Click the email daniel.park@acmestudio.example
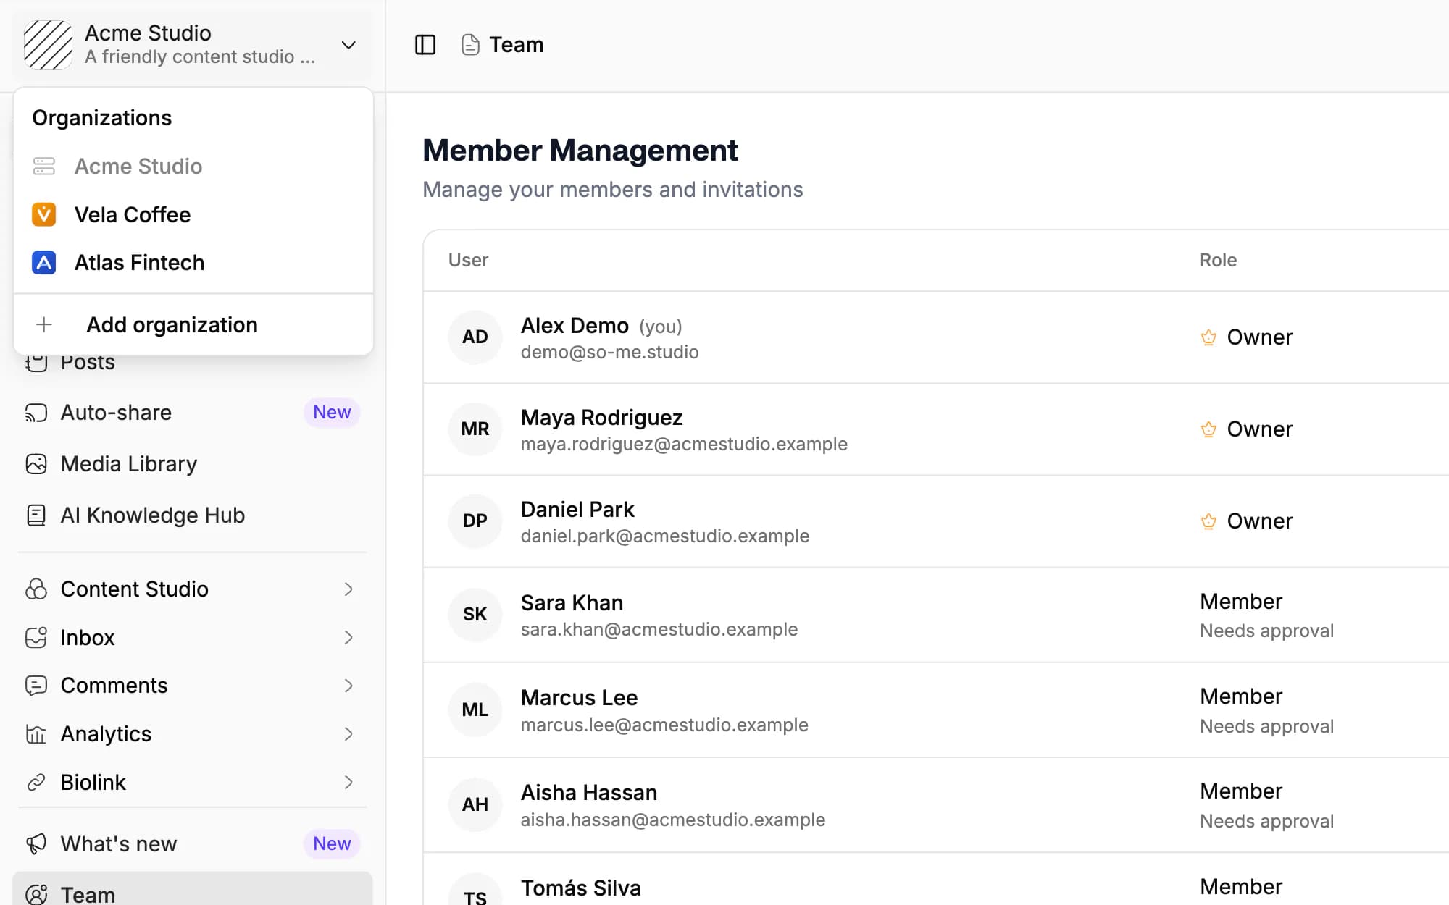 665,536
